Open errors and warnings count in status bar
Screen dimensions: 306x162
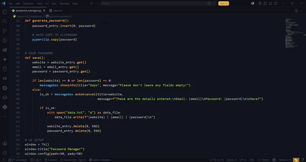click(36, 160)
